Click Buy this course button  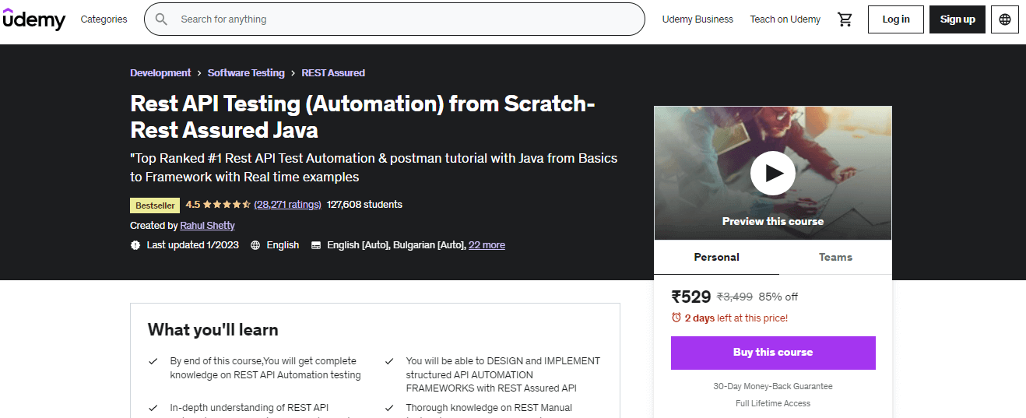(773, 353)
